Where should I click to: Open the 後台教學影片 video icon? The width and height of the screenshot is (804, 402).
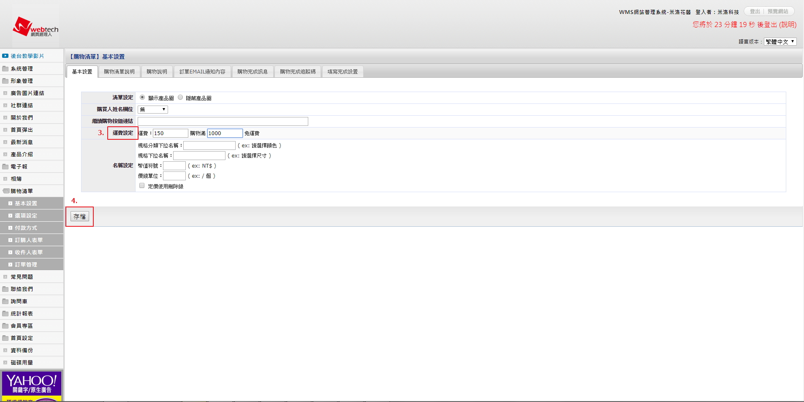5,56
